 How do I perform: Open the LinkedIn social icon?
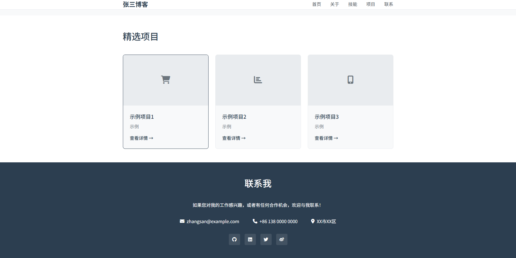coord(250,239)
